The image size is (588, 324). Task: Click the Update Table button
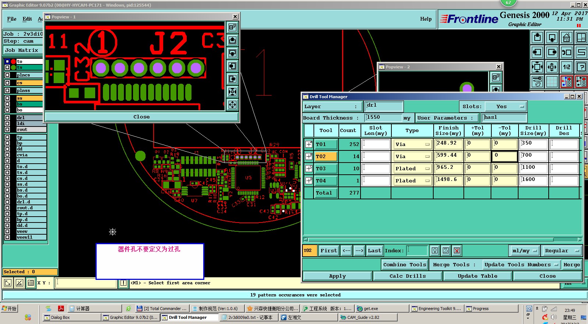[477, 276]
